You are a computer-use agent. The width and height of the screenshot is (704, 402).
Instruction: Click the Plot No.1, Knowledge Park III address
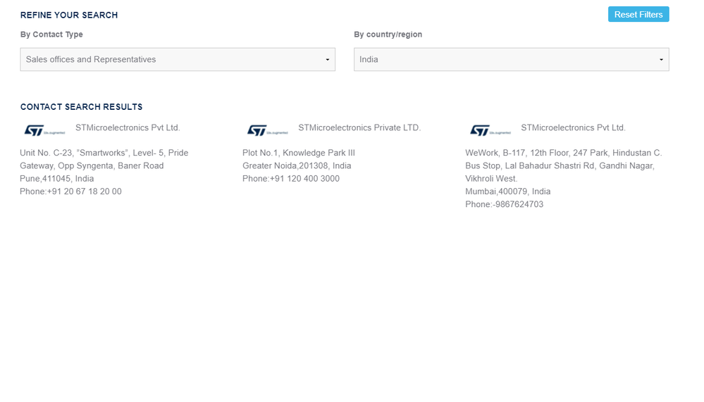tap(299, 153)
